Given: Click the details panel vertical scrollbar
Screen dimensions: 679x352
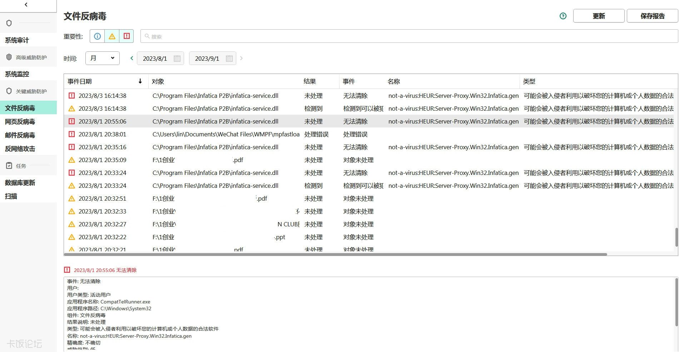Looking at the screenshot, I should click(x=676, y=302).
